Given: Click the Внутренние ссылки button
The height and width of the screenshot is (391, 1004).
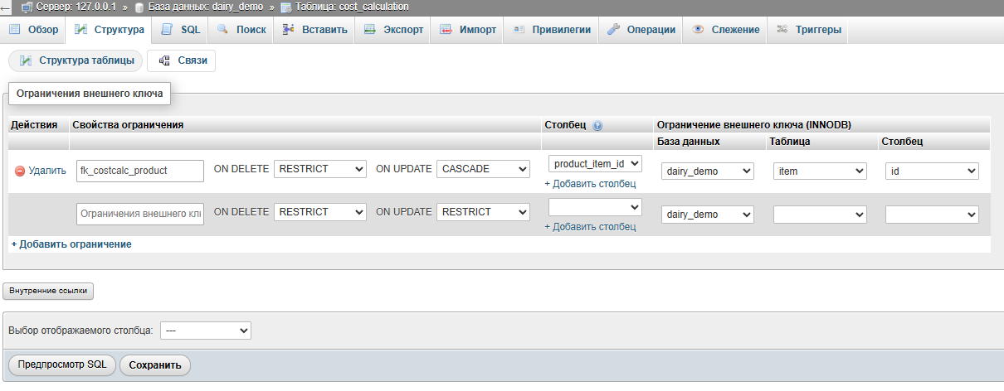Looking at the screenshot, I should coord(49,291).
